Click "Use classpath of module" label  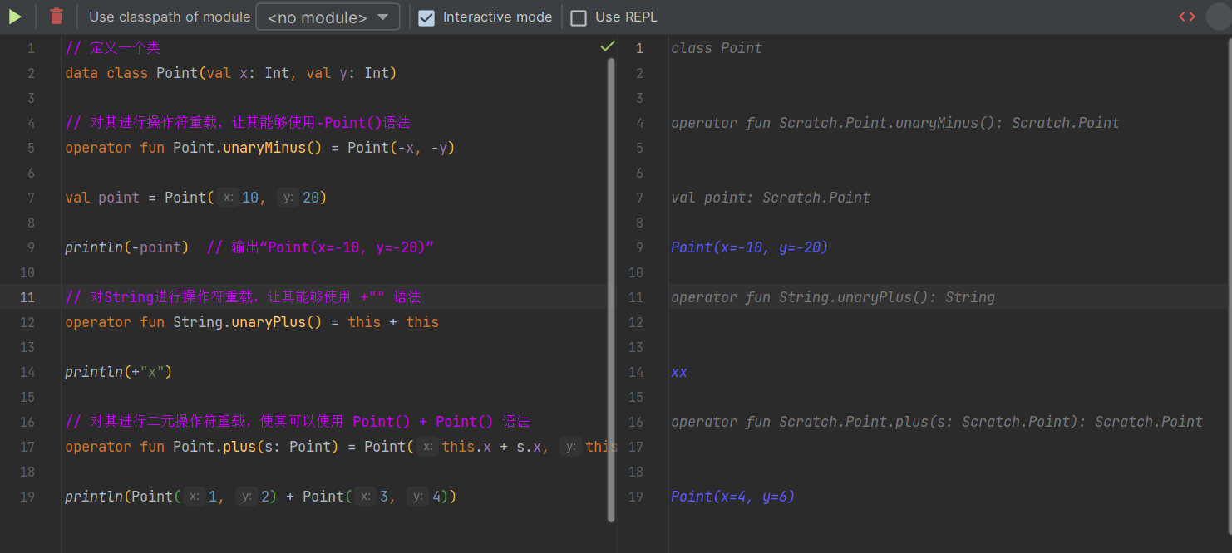[170, 17]
